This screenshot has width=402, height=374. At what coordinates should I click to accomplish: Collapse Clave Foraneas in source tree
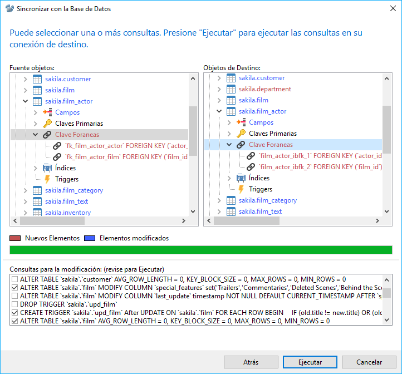point(36,135)
